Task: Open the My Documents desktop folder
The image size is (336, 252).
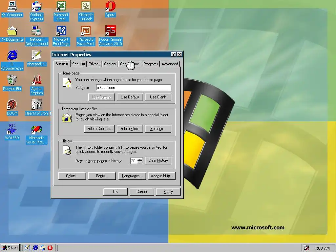Action: click(12, 34)
